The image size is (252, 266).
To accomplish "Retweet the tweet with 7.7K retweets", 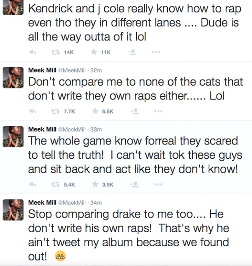I will coord(56,111).
